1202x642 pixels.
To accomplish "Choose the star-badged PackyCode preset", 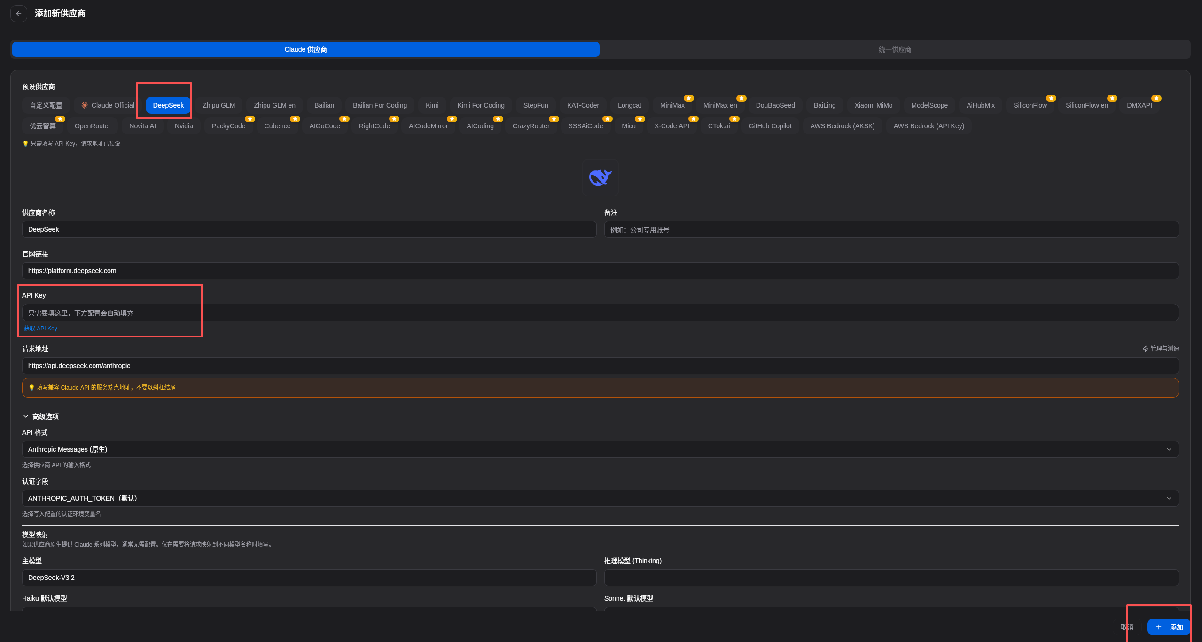I will pos(228,126).
